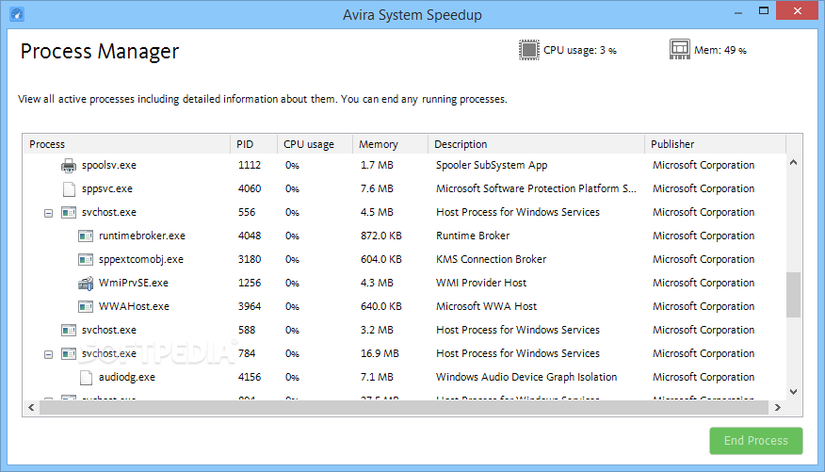Select the WmiPrvSE.exe process name
825x472 pixels.
tap(134, 283)
